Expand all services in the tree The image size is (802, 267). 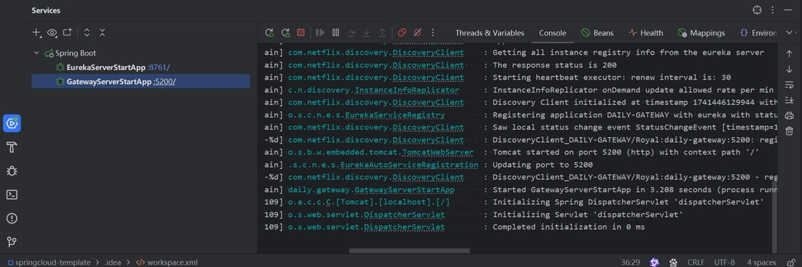pyautogui.click(x=87, y=32)
